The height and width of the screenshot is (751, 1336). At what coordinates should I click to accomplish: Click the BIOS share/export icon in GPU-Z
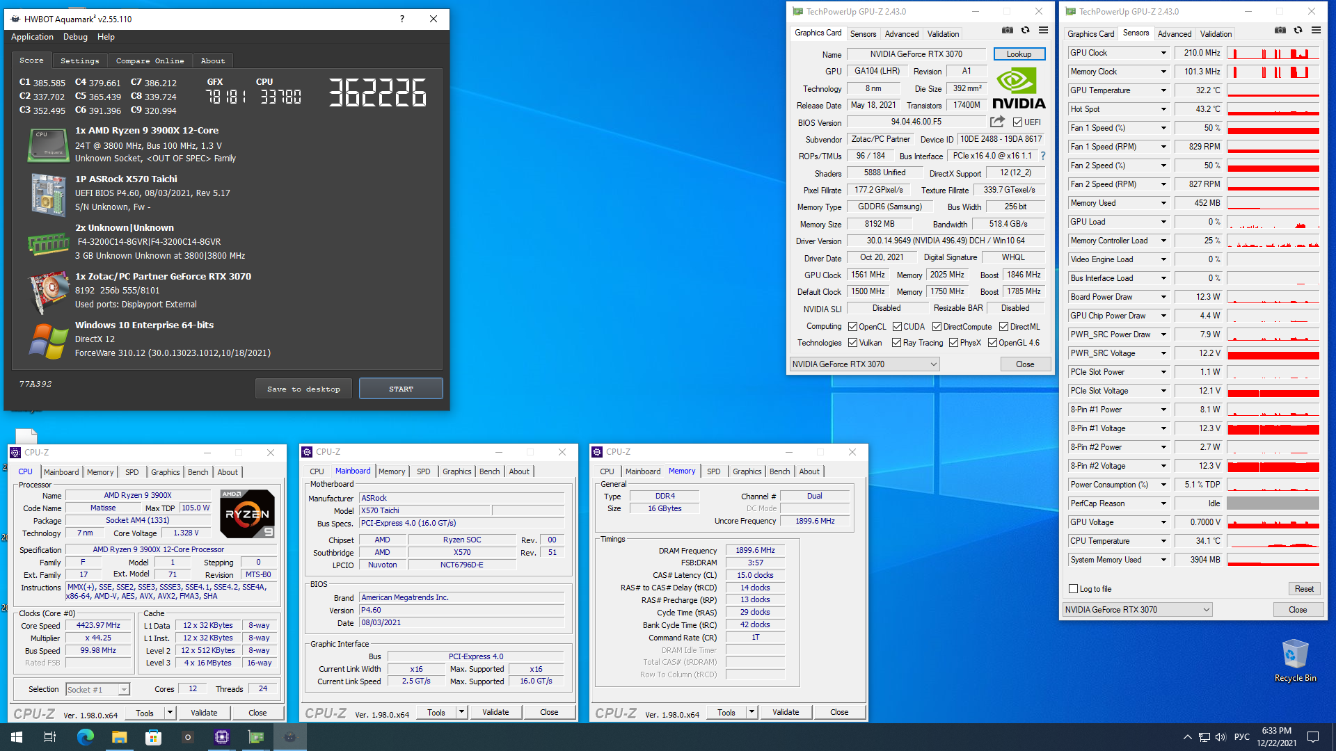pos(997,122)
